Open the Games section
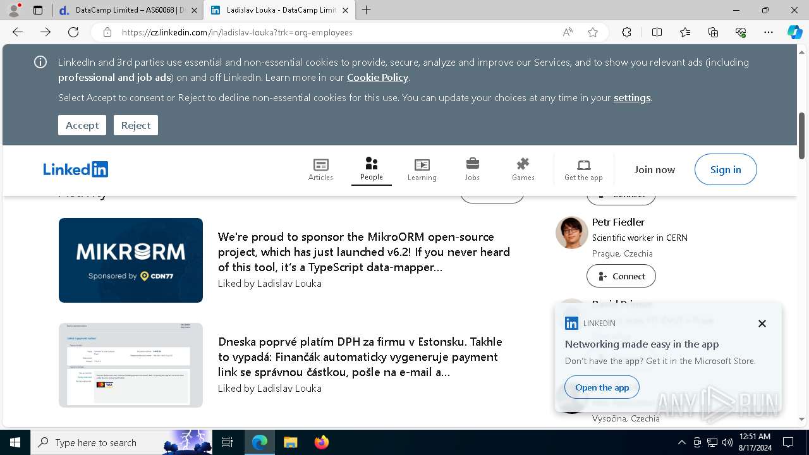The height and width of the screenshot is (455, 809). coord(523,169)
